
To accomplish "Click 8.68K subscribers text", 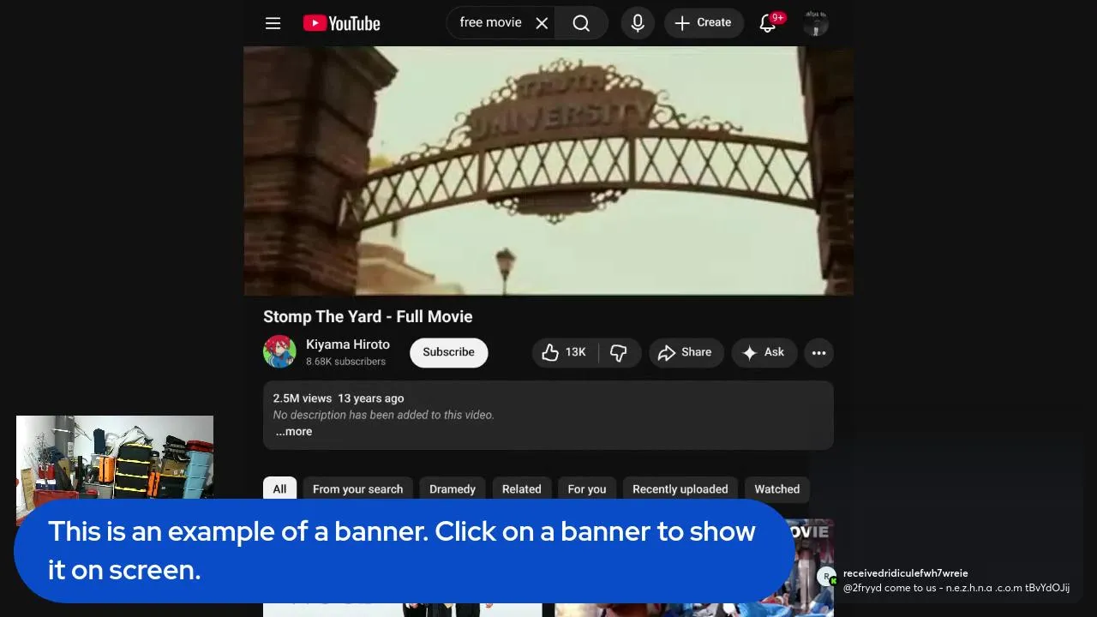I will [x=345, y=362].
